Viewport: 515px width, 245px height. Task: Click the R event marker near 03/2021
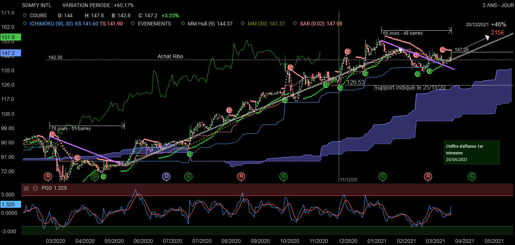428,176
